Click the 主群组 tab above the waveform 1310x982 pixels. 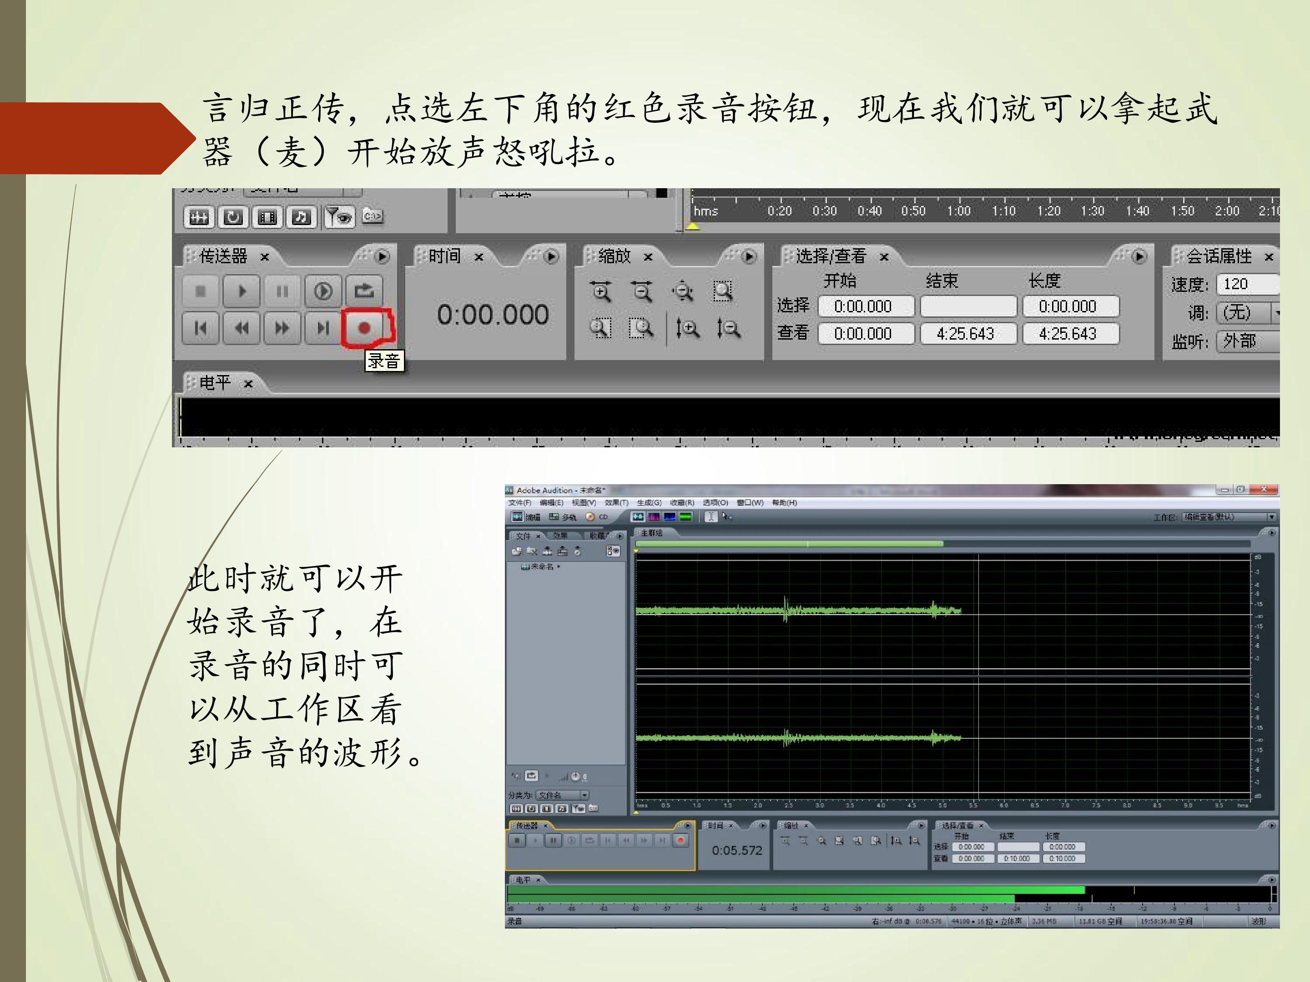tap(651, 533)
